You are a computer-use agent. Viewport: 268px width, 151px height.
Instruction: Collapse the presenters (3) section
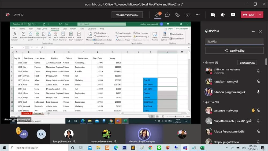click(203, 63)
